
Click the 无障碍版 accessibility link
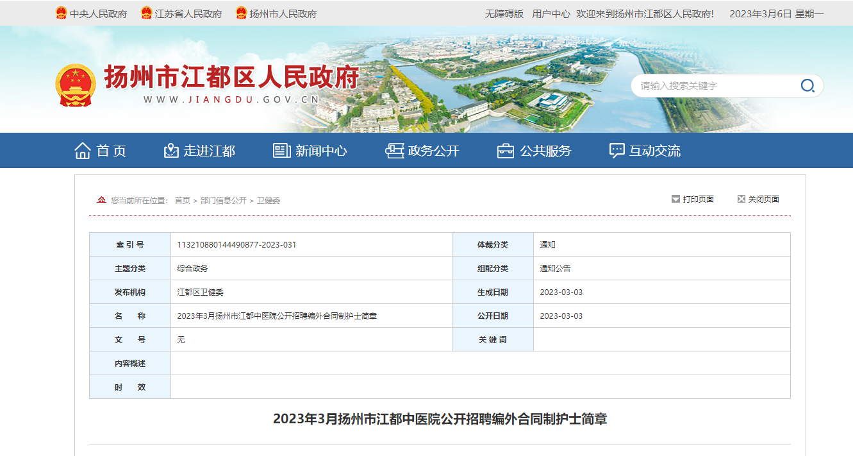point(504,13)
